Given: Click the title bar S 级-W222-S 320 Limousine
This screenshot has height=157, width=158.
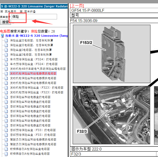Looking at the screenshot, I should coord(34,6).
